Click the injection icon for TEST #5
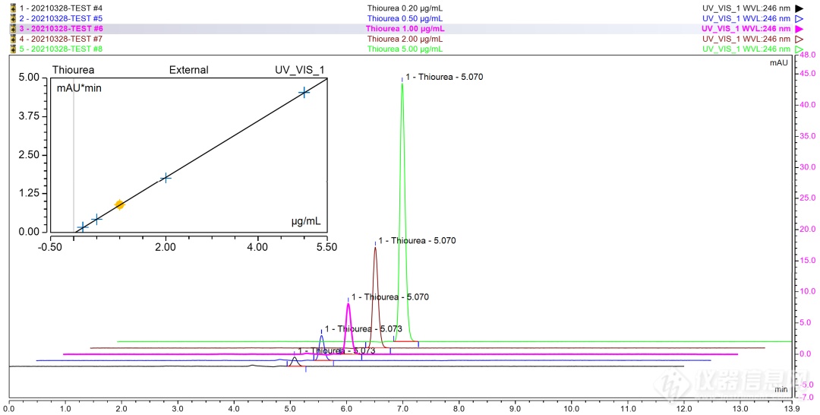 tap(13, 17)
